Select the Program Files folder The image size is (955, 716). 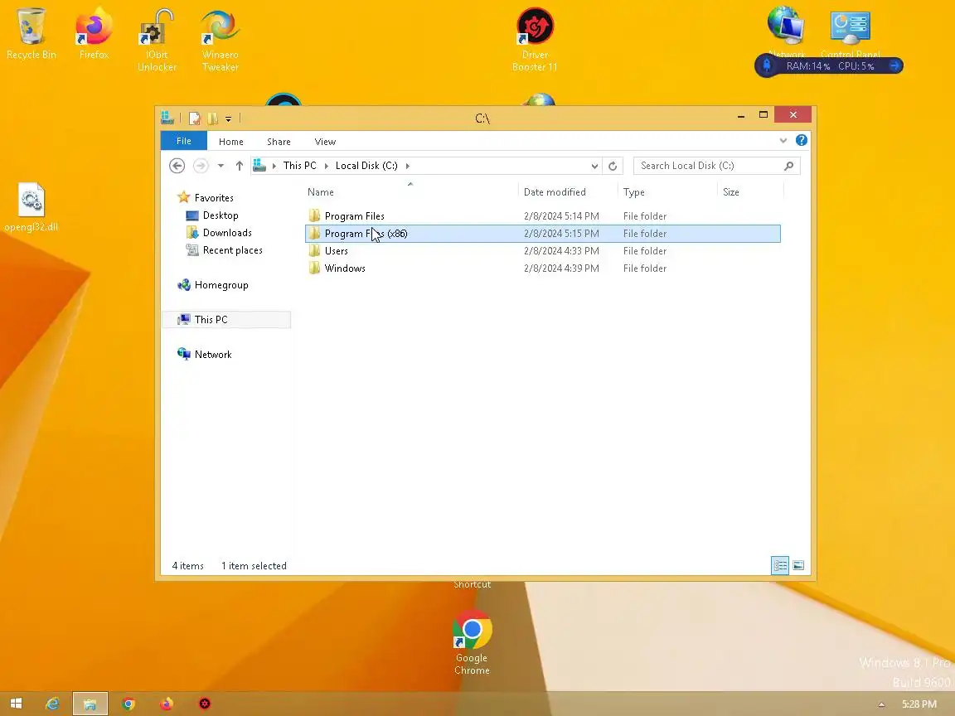tap(542, 216)
